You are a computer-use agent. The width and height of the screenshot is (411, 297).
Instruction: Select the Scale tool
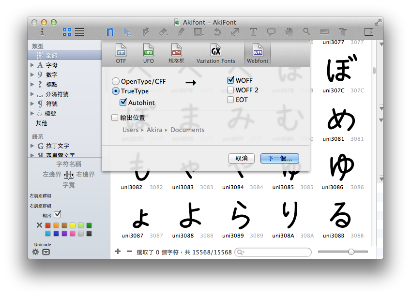[x=235, y=32]
